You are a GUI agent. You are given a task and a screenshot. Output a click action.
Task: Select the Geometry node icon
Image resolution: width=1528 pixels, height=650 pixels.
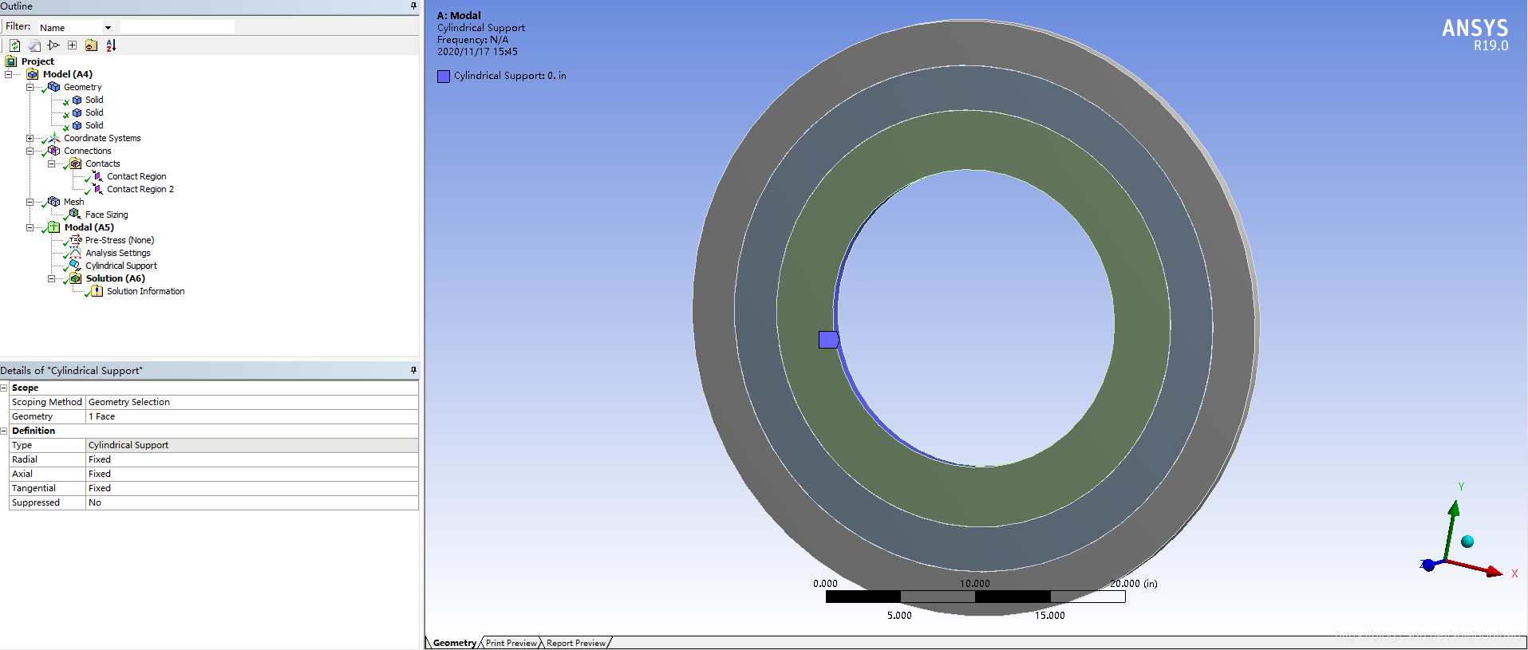[x=53, y=87]
